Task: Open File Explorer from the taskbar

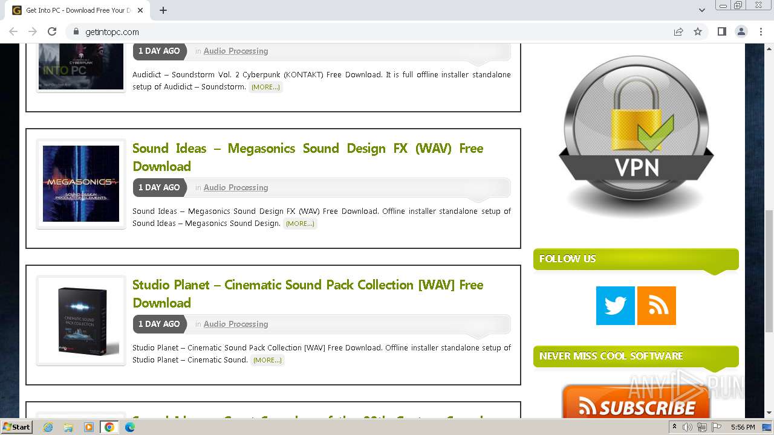Action: (68, 427)
